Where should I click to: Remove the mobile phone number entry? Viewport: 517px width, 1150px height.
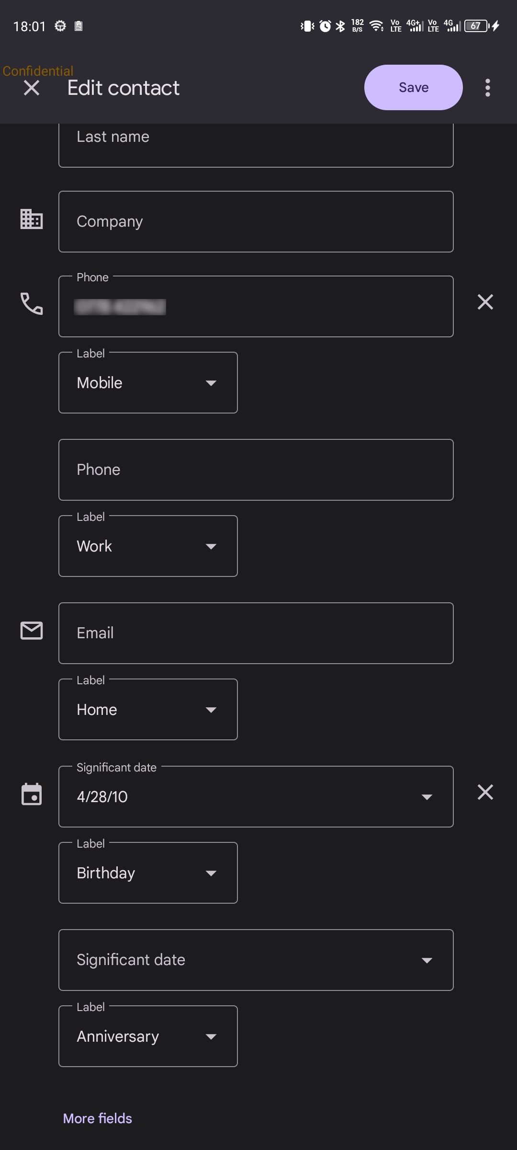click(485, 302)
